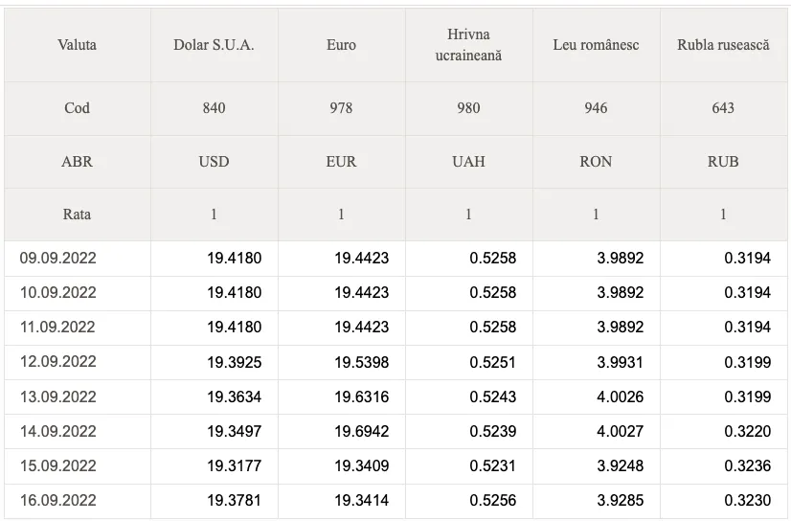Image resolution: width=791 pixels, height=521 pixels.
Task: Select the Valuta header cell
Action: (78, 45)
